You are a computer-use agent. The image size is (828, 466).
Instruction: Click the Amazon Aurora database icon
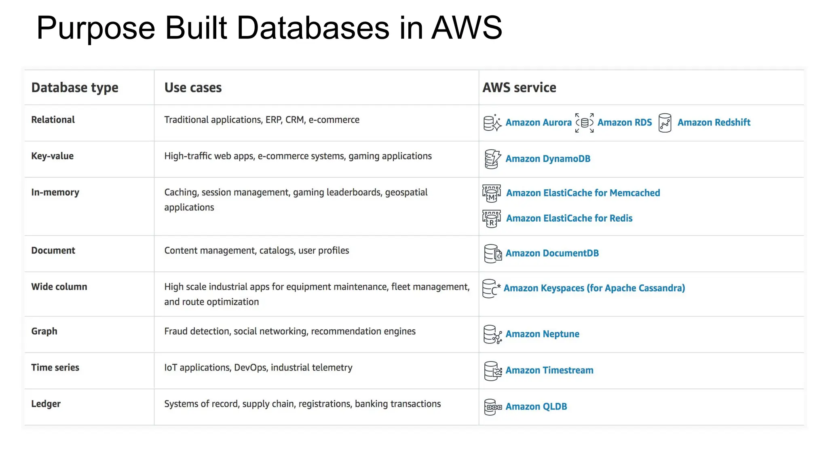[492, 123]
